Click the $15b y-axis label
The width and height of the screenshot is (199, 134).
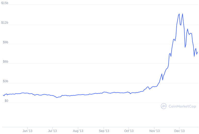pos(5,3)
